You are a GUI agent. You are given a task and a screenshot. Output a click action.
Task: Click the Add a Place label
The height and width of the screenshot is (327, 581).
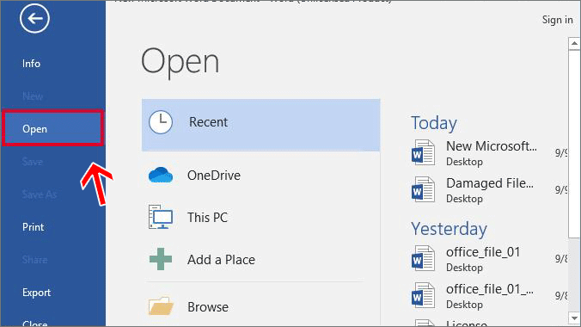tap(221, 259)
